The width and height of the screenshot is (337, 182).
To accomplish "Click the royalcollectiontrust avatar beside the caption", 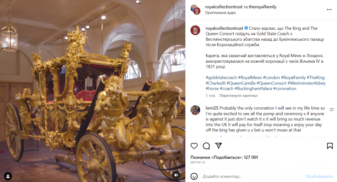I will pos(195,30).
